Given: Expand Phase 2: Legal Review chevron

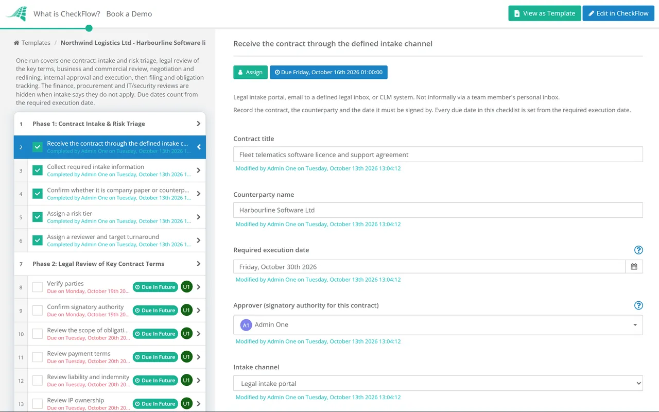Looking at the screenshot, I should coord(199,264).
